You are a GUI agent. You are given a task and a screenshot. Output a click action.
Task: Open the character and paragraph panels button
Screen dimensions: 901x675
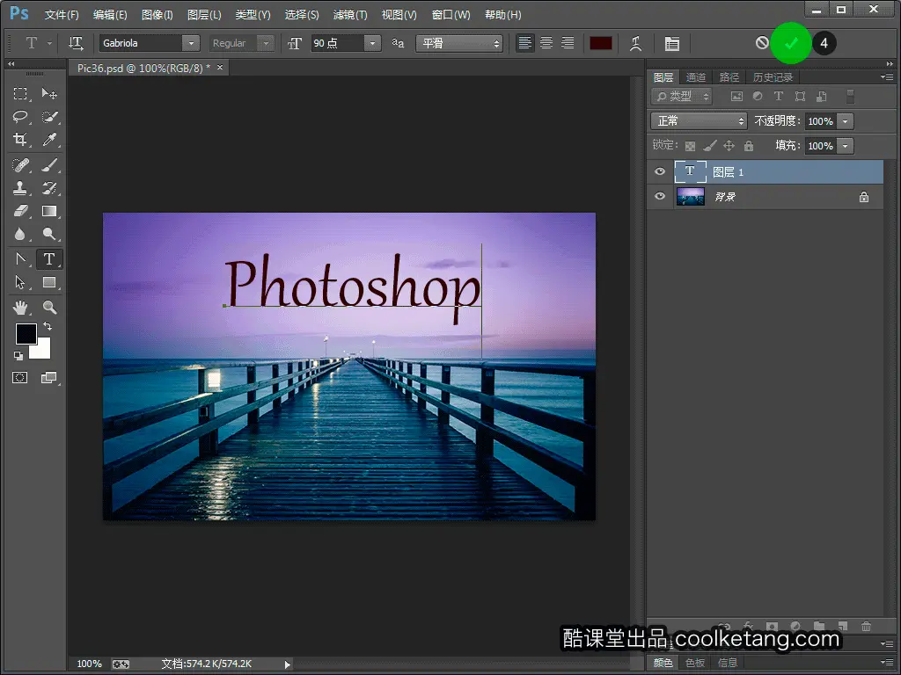point(672,43)
